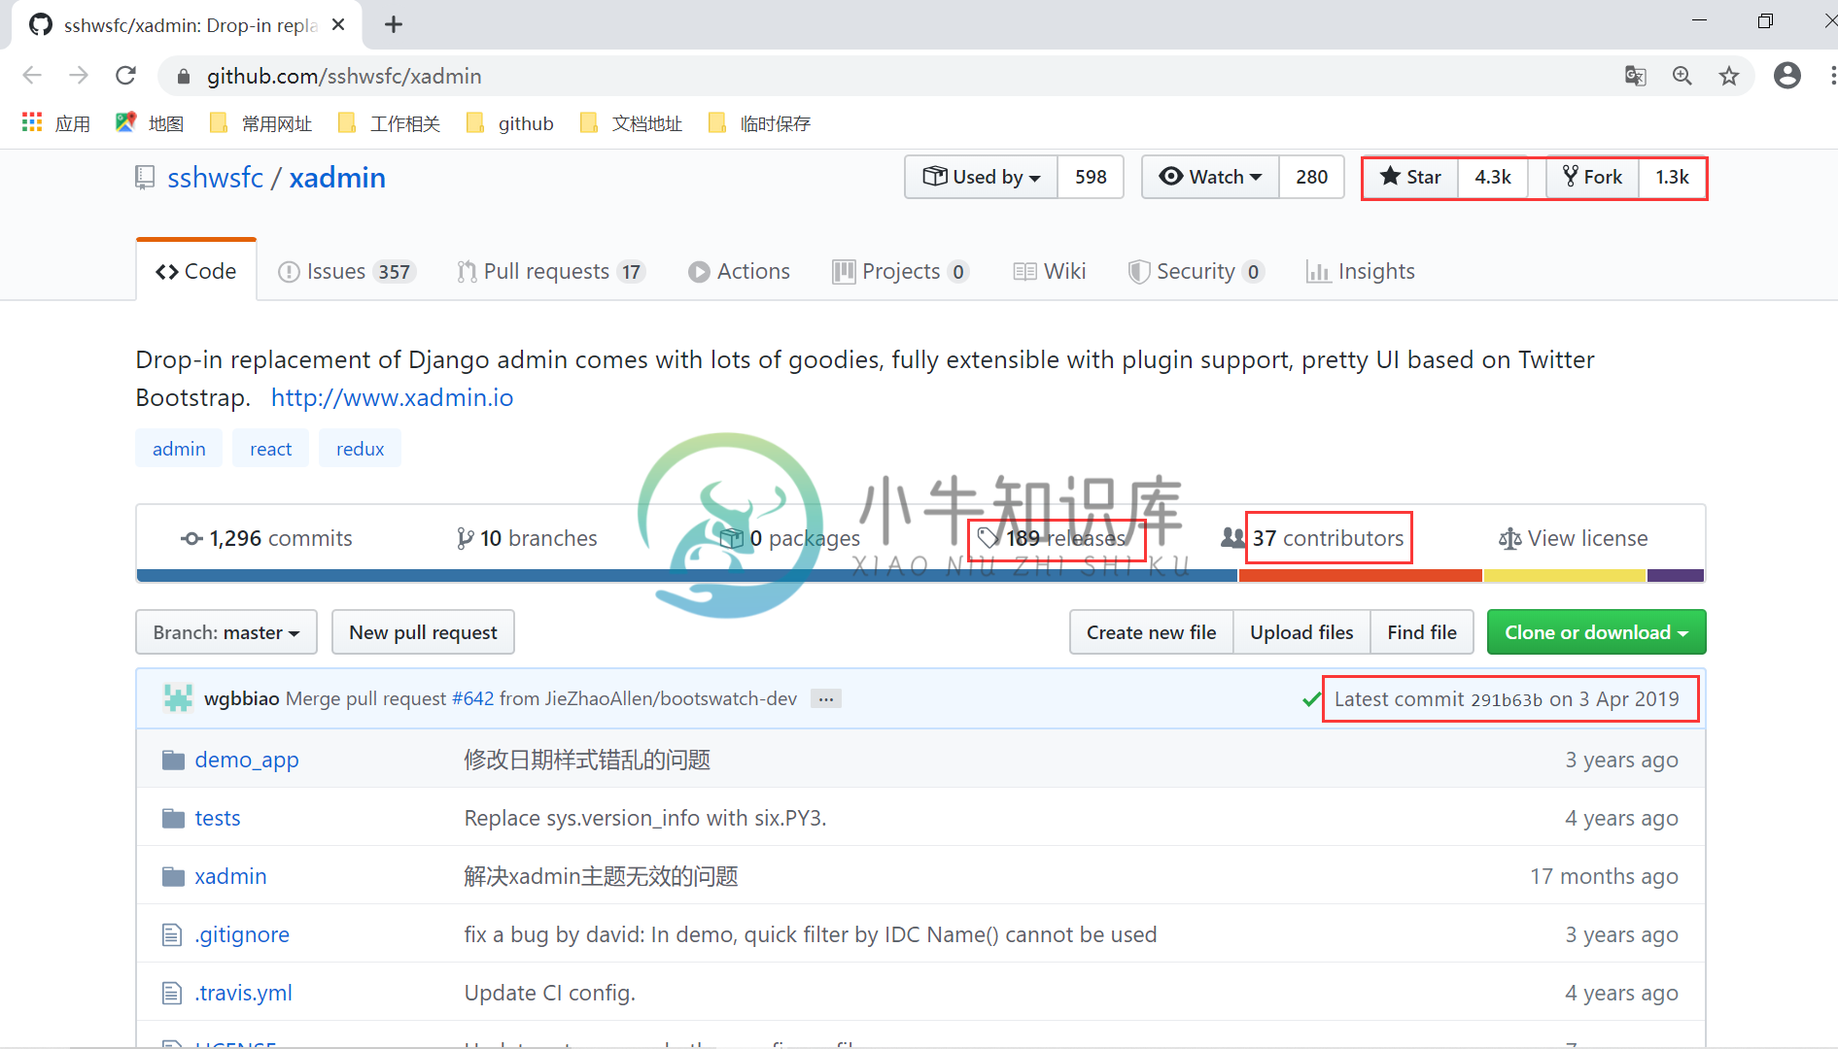This screenshot has width=1838, height=1049.
Task: Open the 地图 maps bookmark
Action: point(150,122)
